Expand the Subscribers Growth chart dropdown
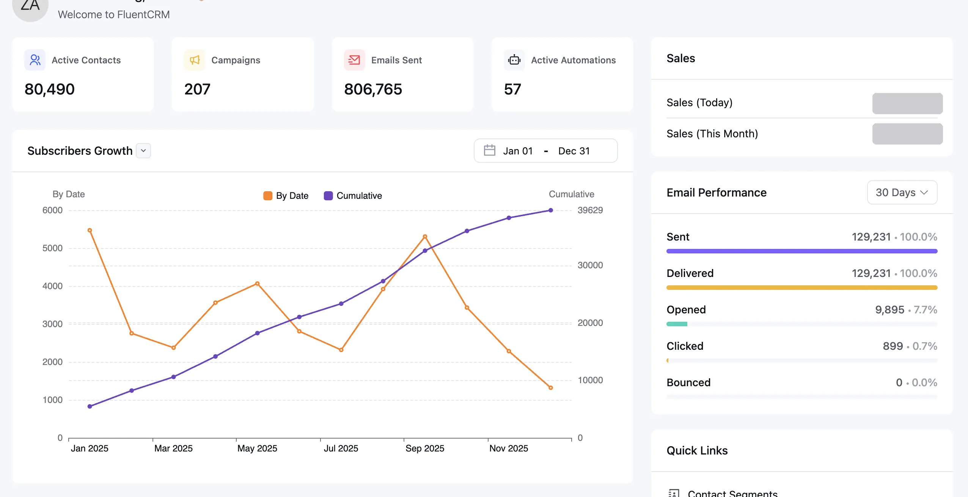 143,151
